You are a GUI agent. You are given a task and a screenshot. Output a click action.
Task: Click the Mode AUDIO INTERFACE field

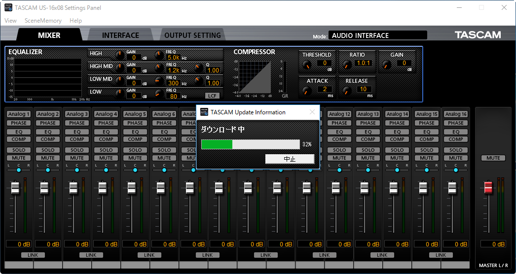click(378, 35)
